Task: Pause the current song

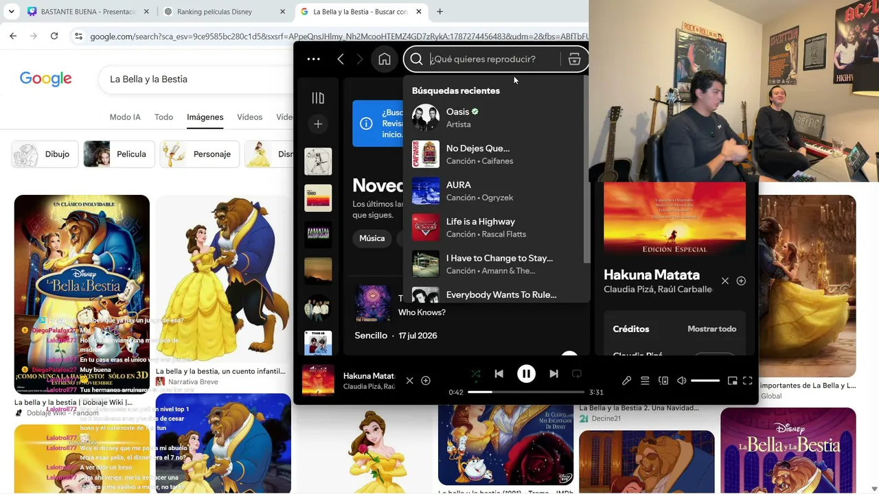Action: [526, 373]
